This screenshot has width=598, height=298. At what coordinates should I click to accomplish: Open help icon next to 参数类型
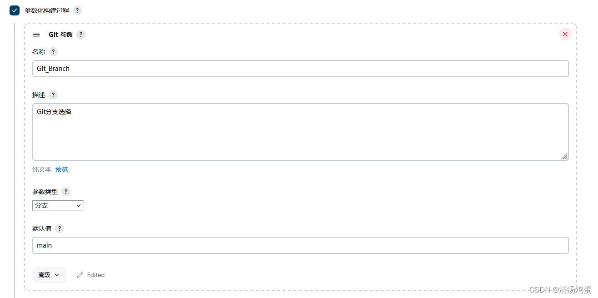point(66,192)
